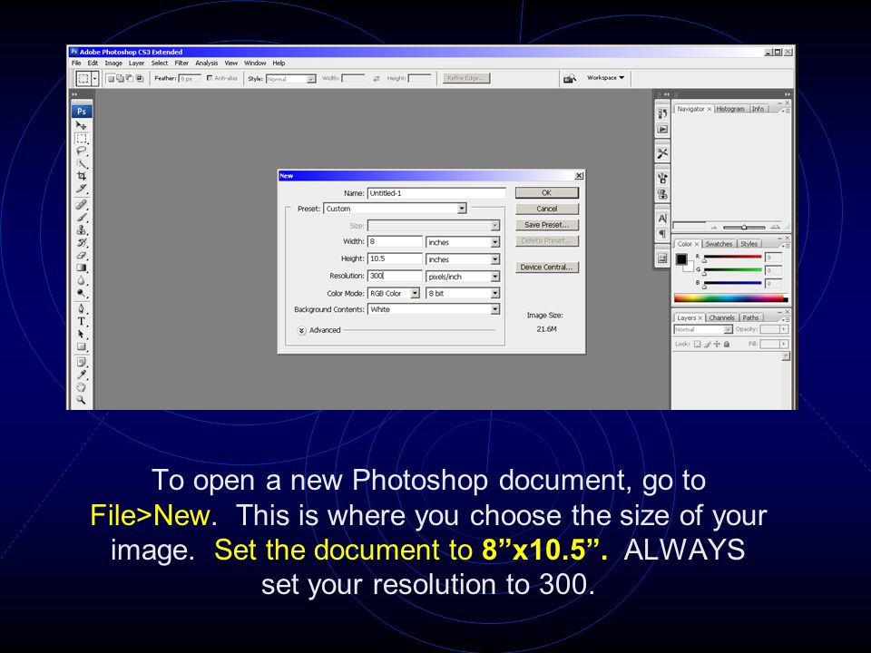Select the Dodge tool
The image size is (871, 653).
[81, 293]
